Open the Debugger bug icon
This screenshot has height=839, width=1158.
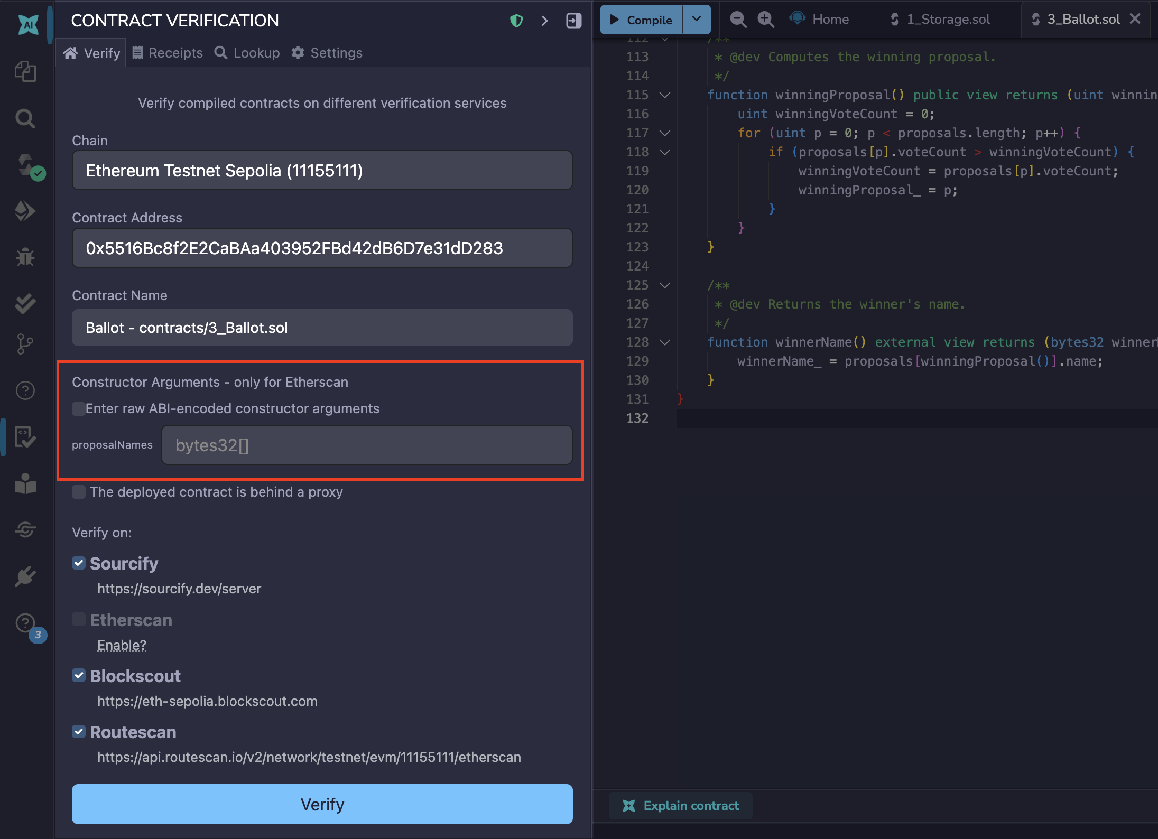click(25, 257)
